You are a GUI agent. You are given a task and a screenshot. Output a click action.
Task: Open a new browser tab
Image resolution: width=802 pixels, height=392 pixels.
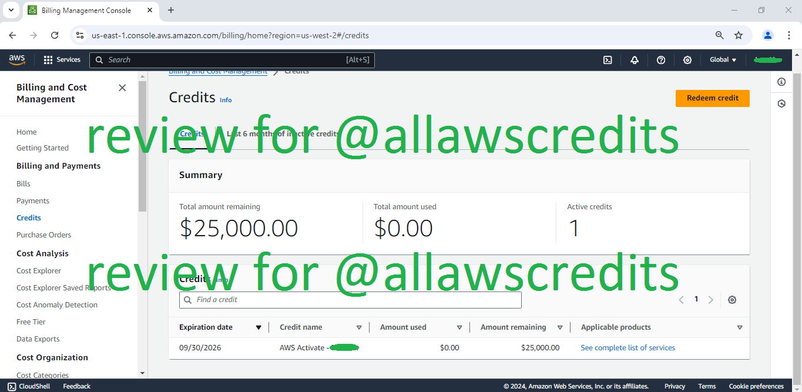(171, 10)
